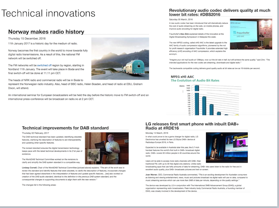Click the 'Joan Warner' name in LG article
The height and width of the screenshot is (208, 279).
point(151,175)
